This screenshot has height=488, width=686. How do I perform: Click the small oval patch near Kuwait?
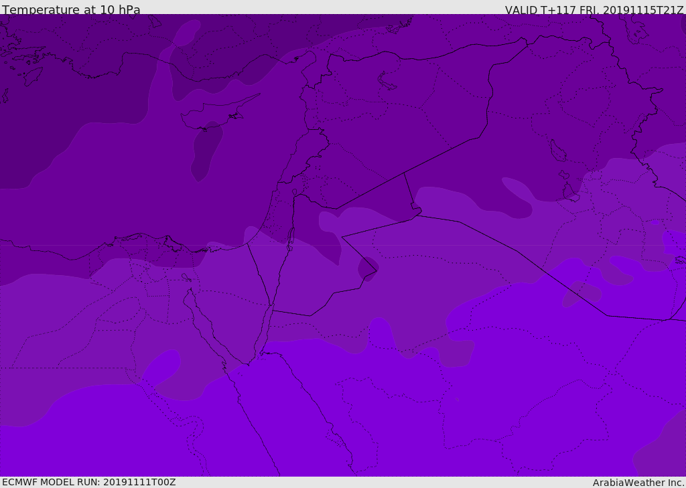(x=581, y=293)
